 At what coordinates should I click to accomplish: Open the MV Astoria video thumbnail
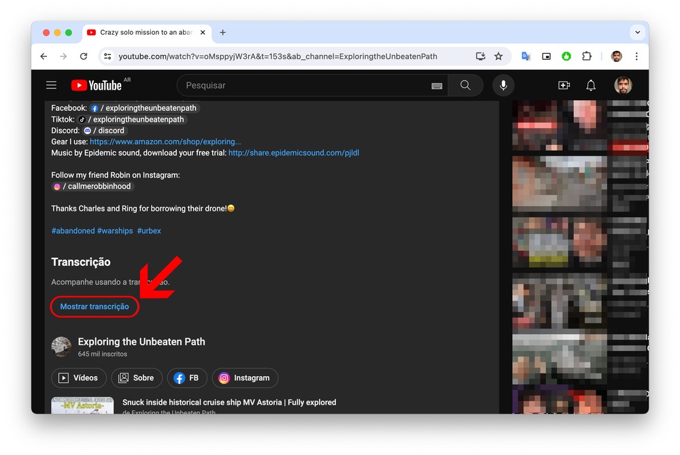pos(82,405)
